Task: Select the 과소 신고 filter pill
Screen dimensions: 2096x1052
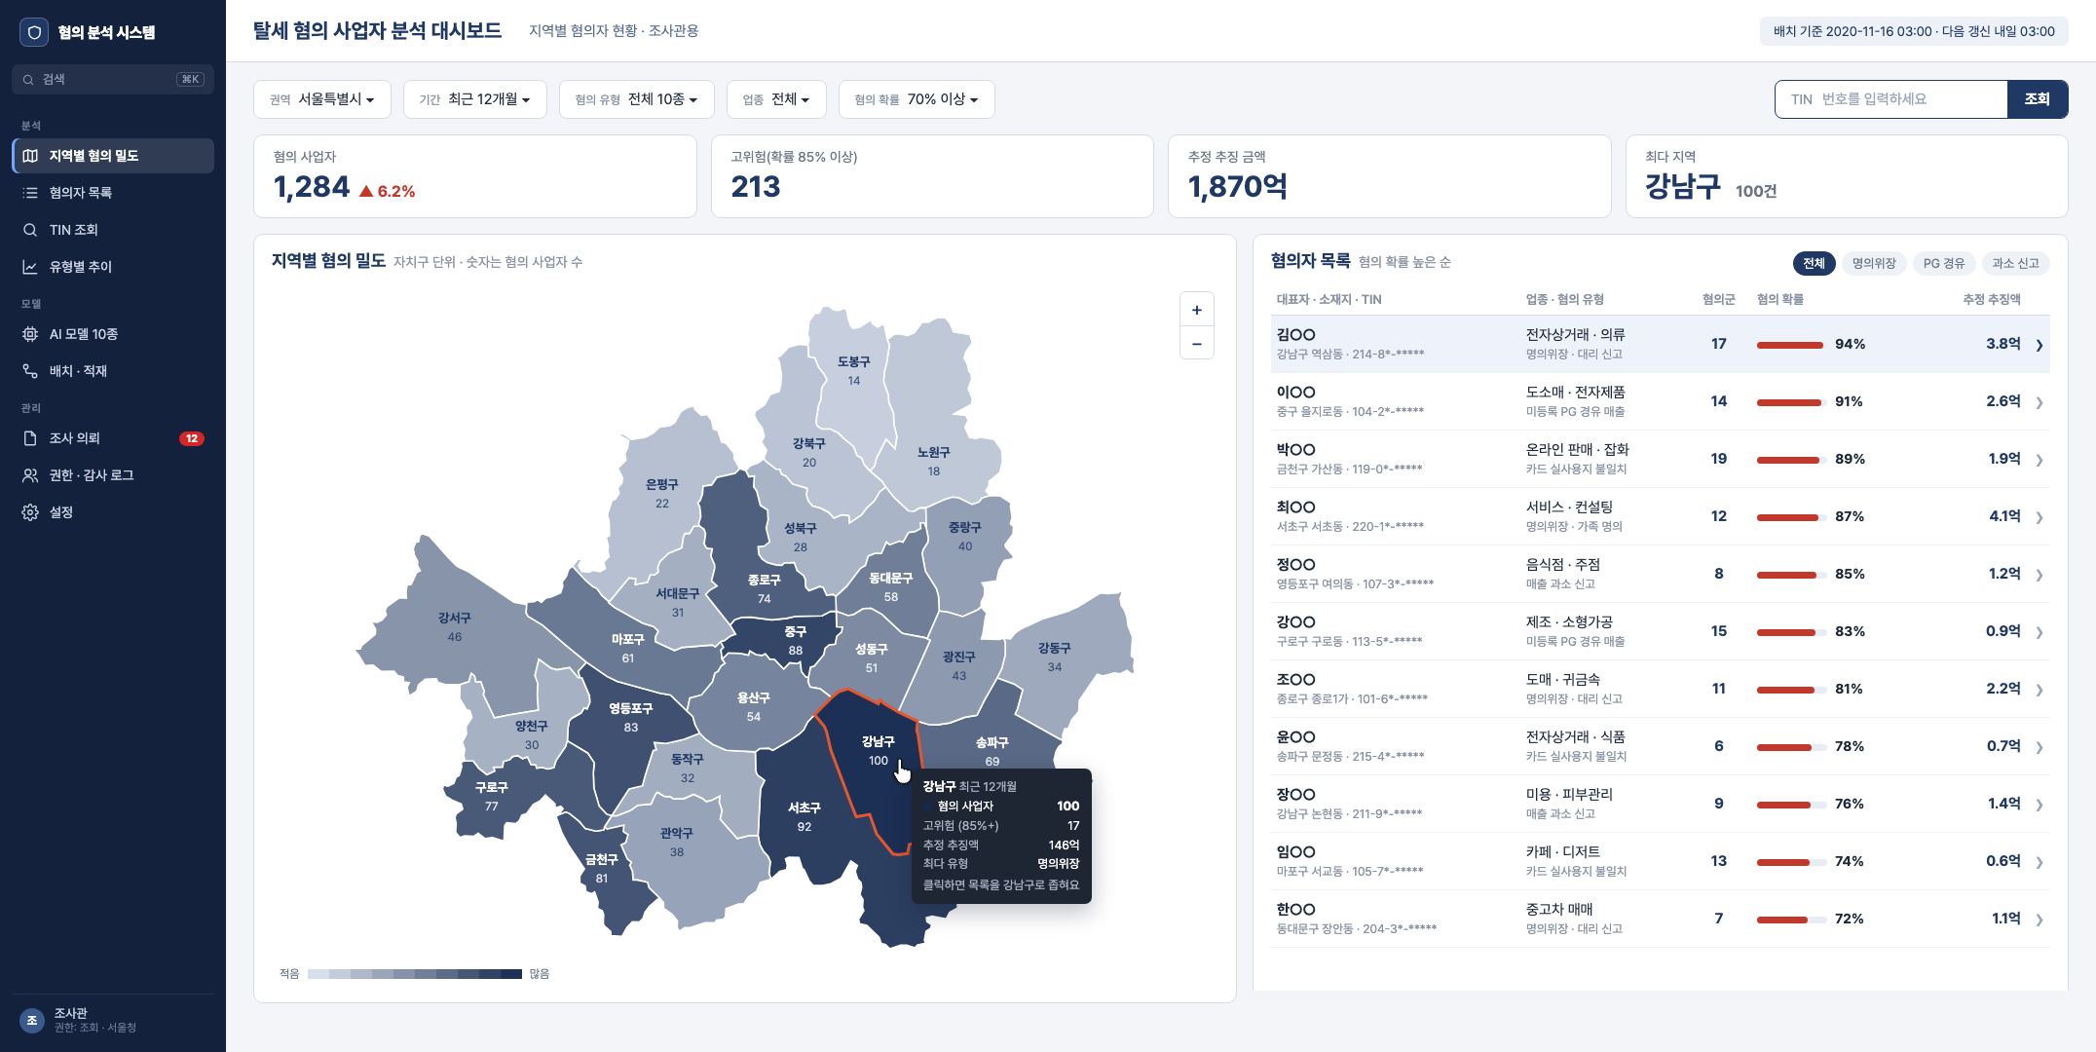Action: click(x=2015, y=263)
